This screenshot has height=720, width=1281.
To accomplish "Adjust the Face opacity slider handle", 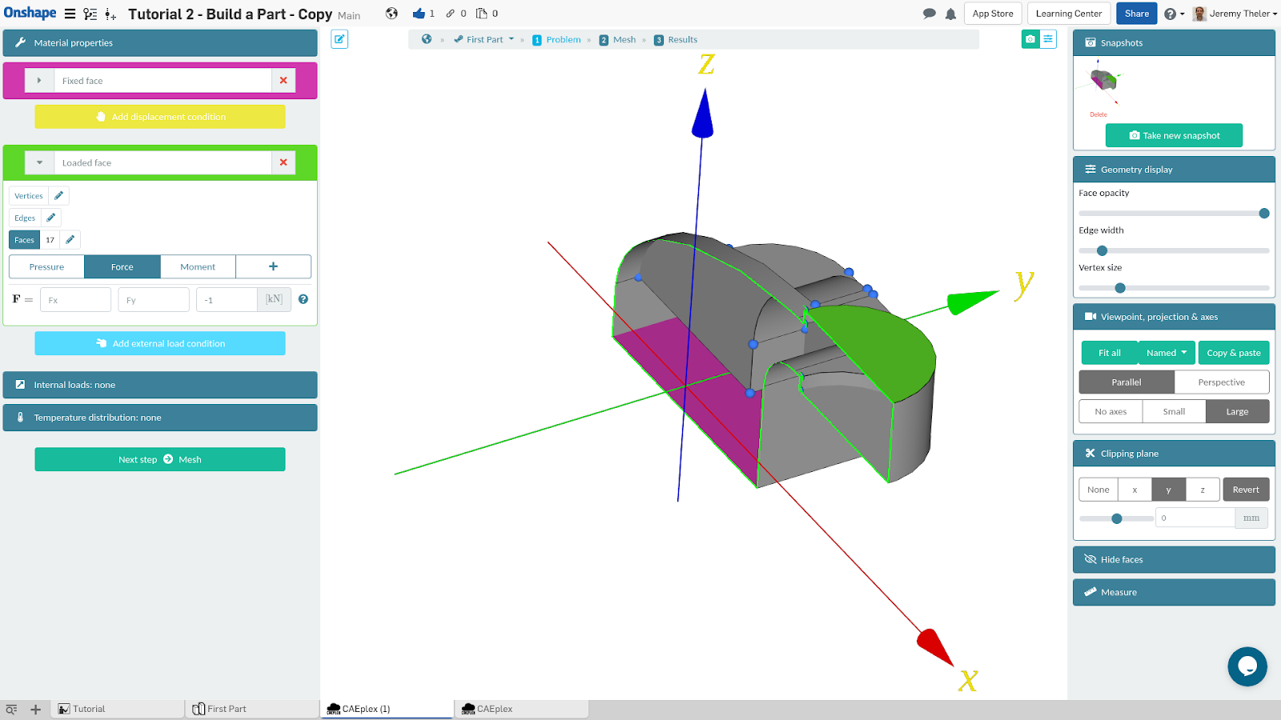I will click(x=1264, y=214).
